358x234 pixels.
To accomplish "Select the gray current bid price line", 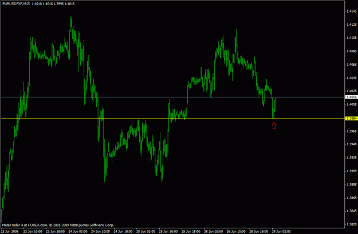I will tap(172, 97).
